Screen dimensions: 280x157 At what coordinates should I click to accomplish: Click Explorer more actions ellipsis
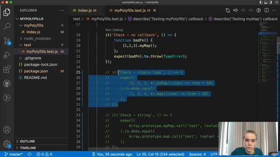(x=62, y=10)
